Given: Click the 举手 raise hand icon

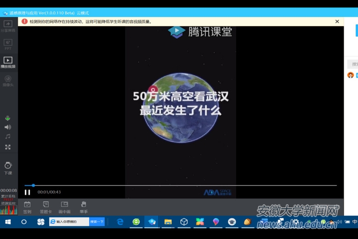Looking at the screenshot, I should pos(83,207).
